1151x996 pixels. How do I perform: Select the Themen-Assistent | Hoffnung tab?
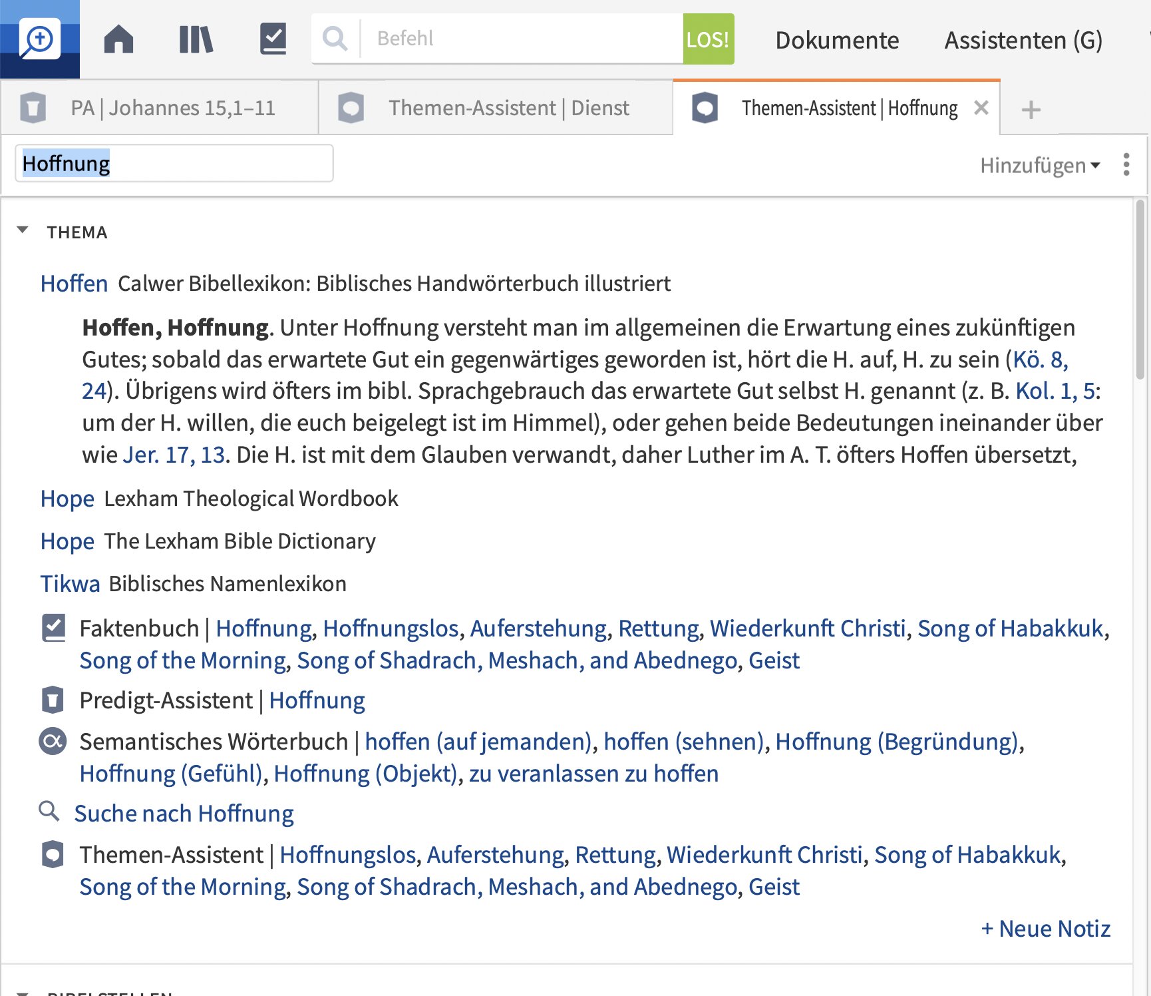(x=836, y=108)
